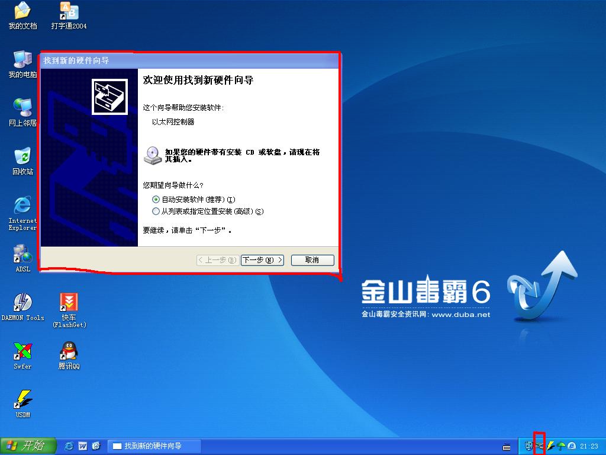The width and height of the screenshot is (606, 455).
Task: Choose 自动安装软件(推荐) radio option
Action: click(194, 200)
